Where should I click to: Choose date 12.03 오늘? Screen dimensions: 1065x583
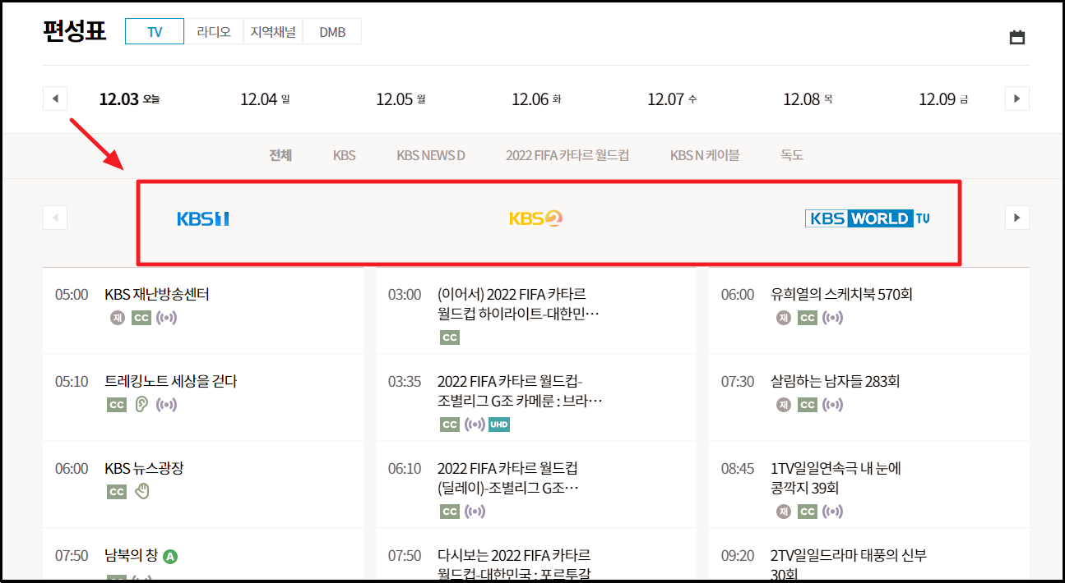click(129, 99)
